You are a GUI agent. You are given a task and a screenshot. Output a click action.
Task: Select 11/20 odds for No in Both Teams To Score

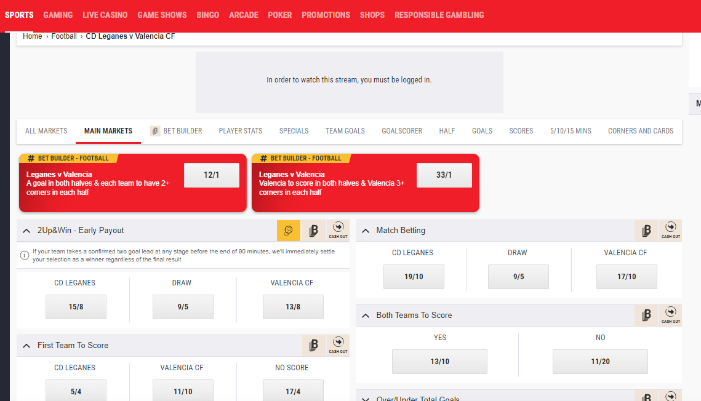point(600,362)
